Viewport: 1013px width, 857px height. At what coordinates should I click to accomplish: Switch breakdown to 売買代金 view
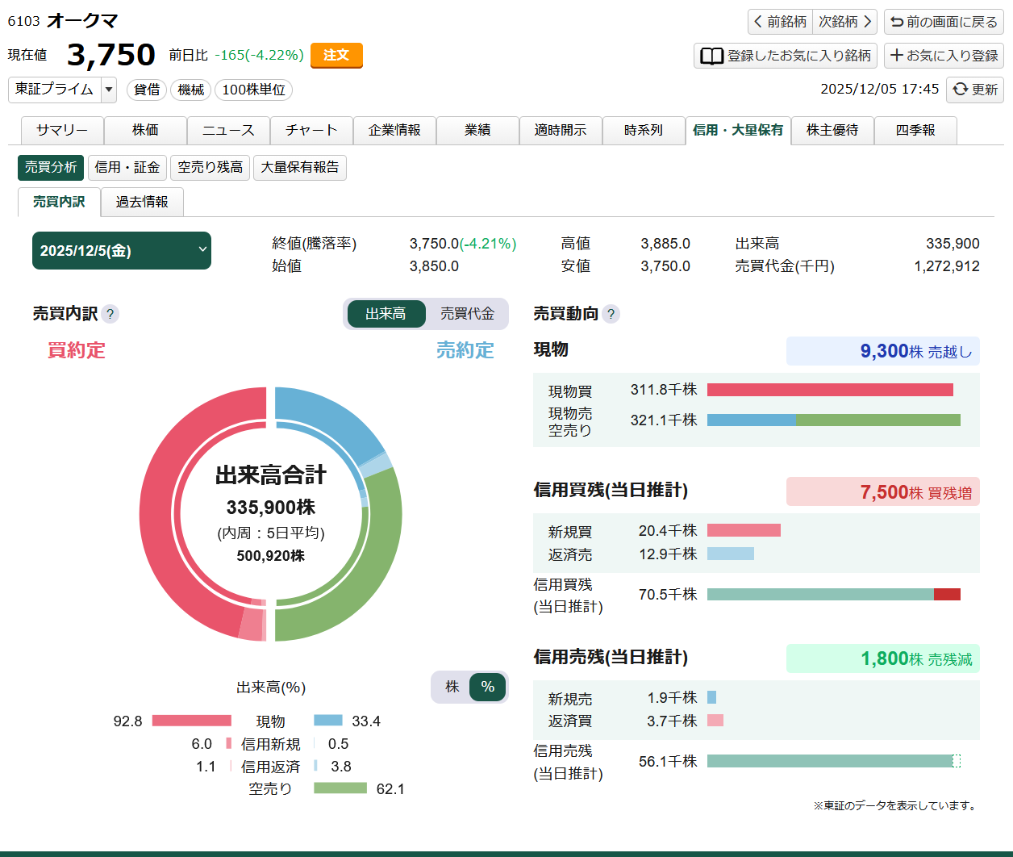pos(467,314)
